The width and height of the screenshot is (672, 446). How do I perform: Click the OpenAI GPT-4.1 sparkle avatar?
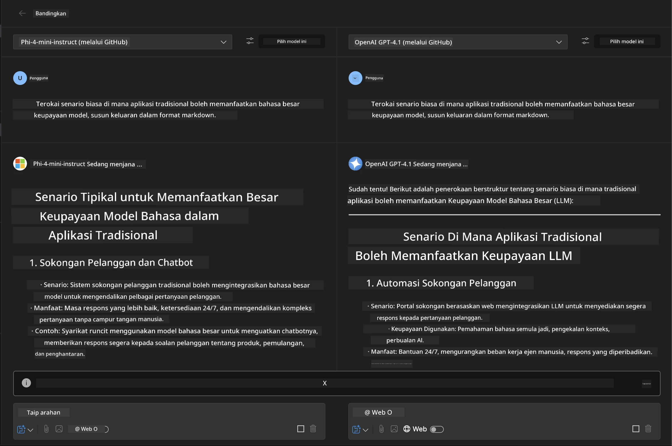(x=355, y=164)
